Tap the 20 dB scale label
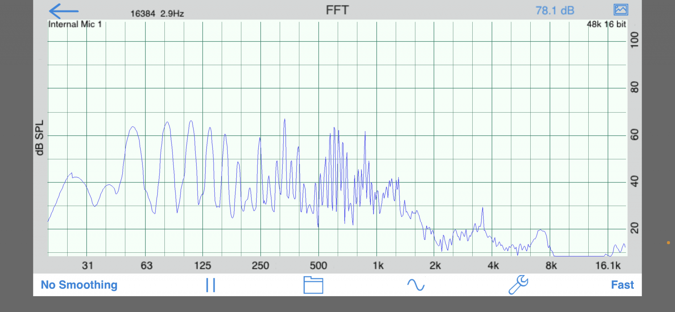675x312 pixels. pos(634,228)
